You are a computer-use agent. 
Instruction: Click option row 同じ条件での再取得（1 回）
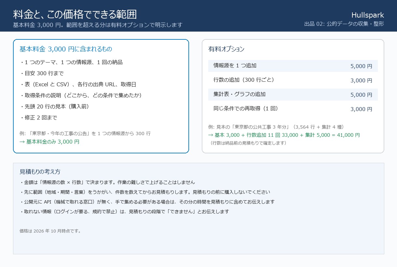293,109
